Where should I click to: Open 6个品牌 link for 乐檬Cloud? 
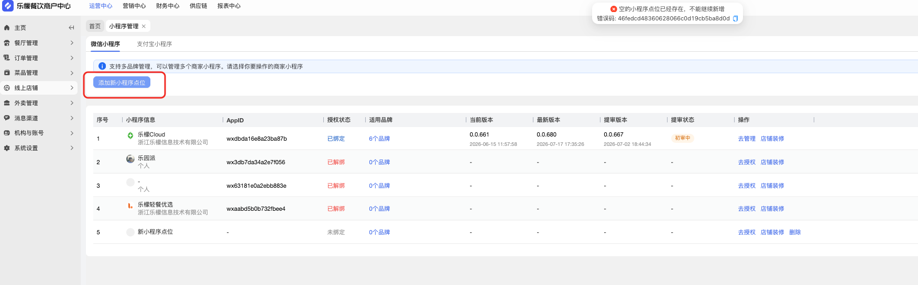[x=379, y=139]
